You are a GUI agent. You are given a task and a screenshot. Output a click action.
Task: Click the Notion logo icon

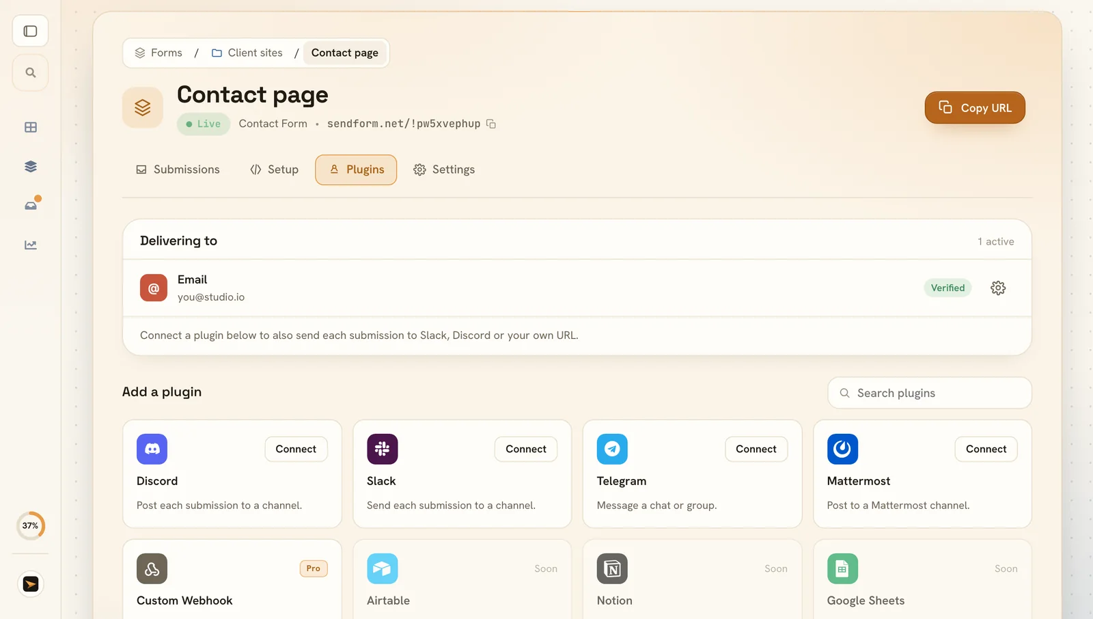(x=612, y=568)
